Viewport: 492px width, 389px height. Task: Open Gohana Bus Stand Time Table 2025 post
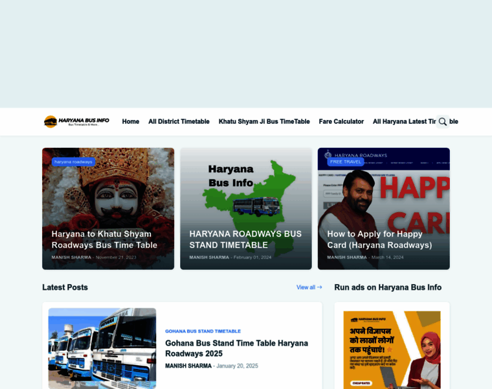[236, 348]
